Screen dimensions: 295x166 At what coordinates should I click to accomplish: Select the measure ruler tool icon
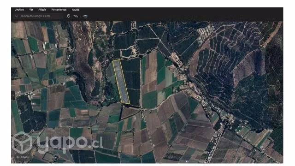click(x=85, y=16)
